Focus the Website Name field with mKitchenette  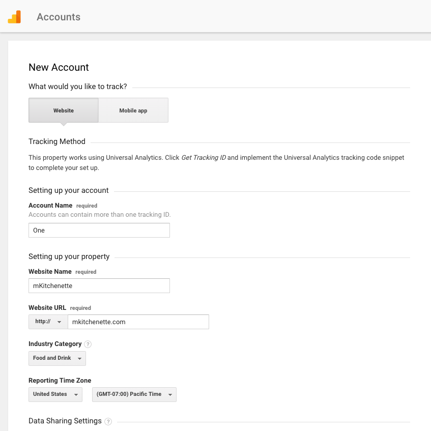[x=99, y=286]
